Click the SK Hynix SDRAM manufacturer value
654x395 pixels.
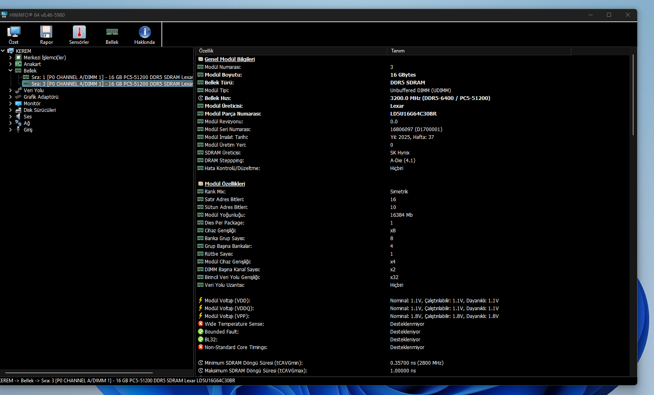(x=400, y=152)
